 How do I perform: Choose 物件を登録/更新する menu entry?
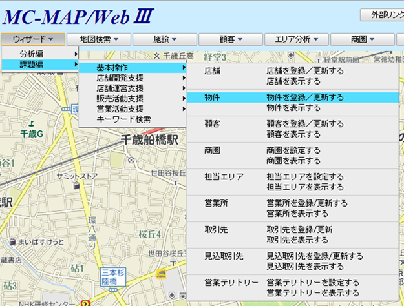pos(305,97)
